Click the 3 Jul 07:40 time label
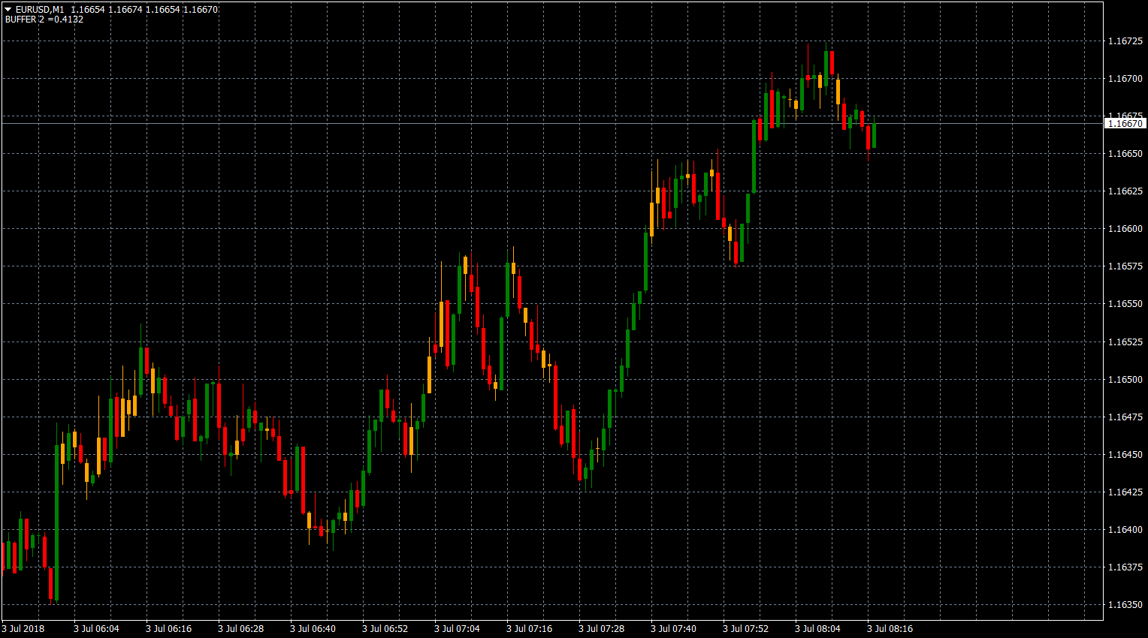Image resolution: width=1148 pixels, height=638 pixels. tap(673, 629)
